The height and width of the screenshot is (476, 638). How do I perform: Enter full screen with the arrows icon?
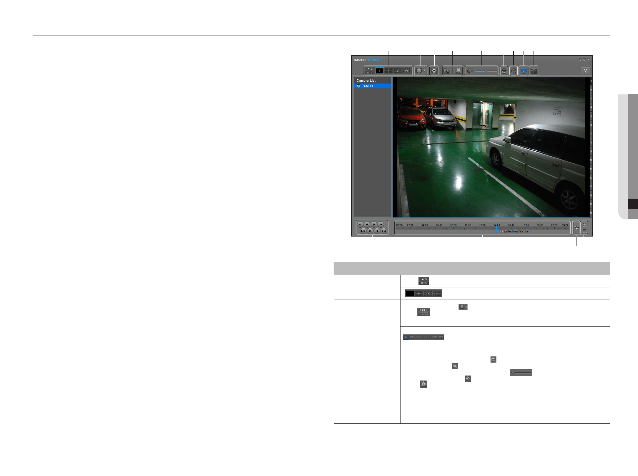pos(534,71)
